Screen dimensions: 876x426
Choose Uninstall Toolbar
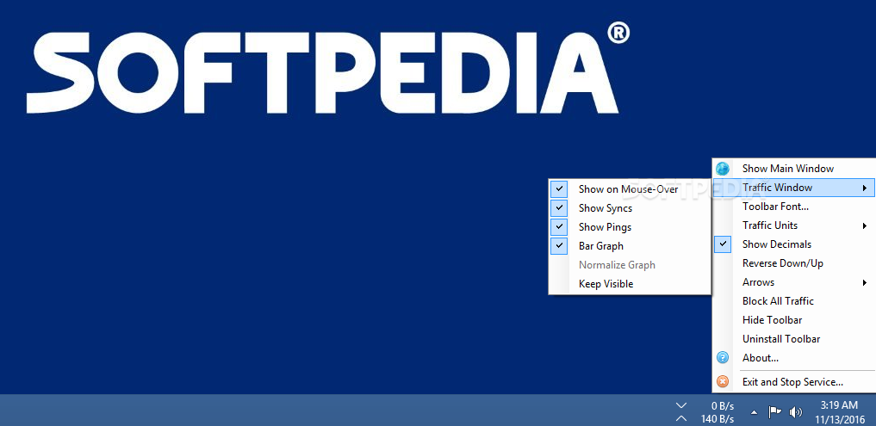click(794, 339)
